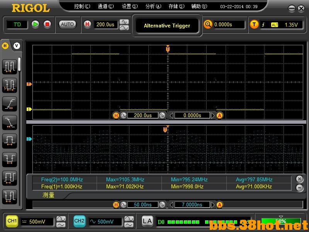Click left arrow beside 7.0000ns field
309x232 pixels.
(171, 205)
